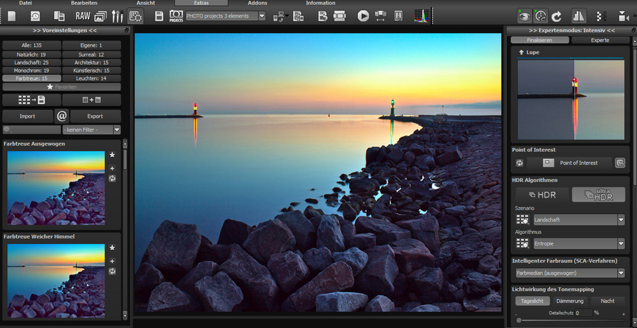
Task: Open the Algorithmus Entropie dropdown
Action: click(x=620, y=243)
